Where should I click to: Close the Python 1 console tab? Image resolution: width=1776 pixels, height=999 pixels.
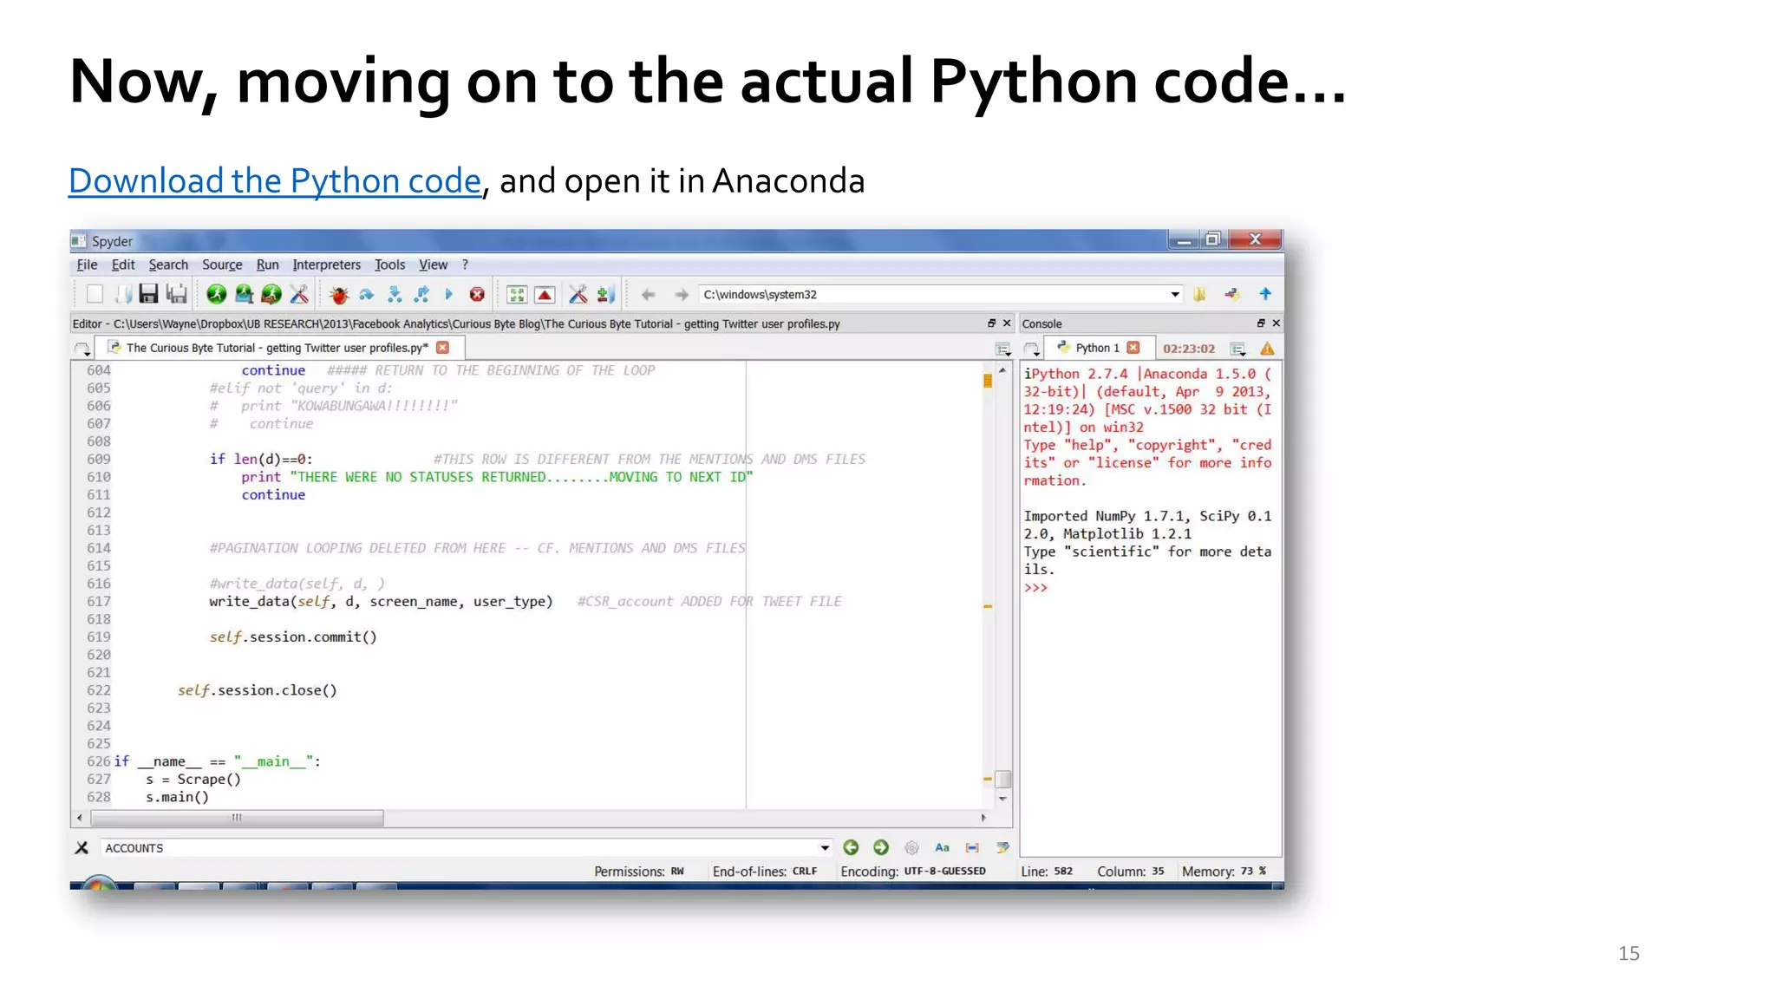1133,348
